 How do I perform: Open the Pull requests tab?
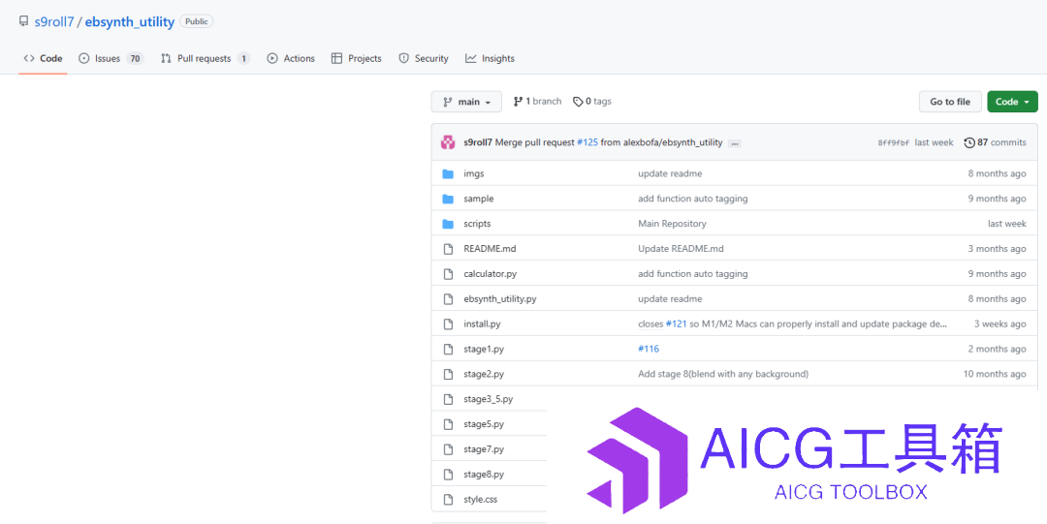(x=206, y=59)
